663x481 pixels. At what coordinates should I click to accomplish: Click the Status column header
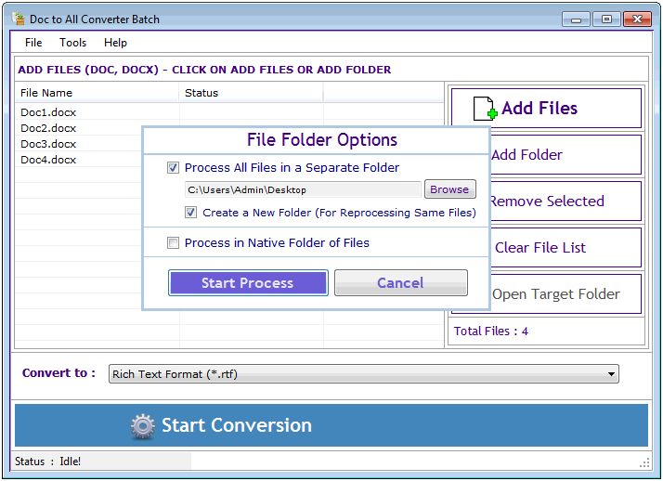pyautogui.click(x=251, y=93)
